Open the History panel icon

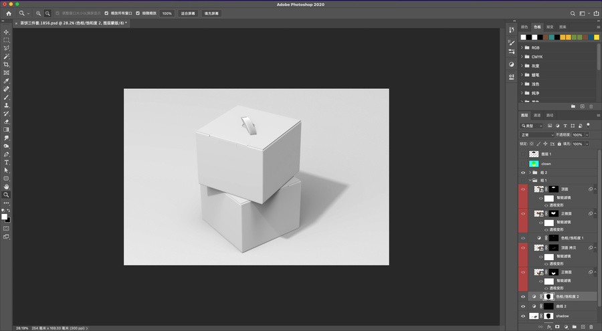(x=512, y=30)
